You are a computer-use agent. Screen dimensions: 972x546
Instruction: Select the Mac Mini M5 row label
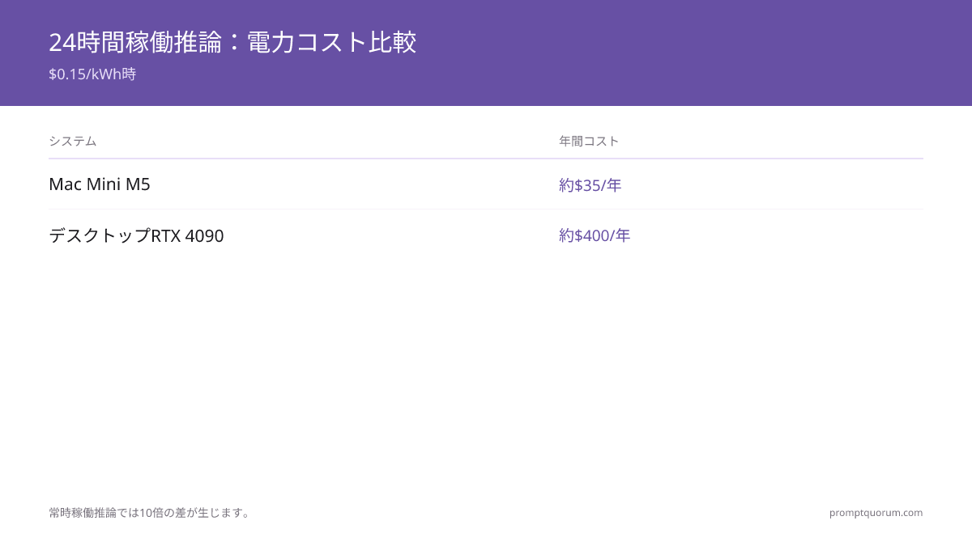click(100, 184)
